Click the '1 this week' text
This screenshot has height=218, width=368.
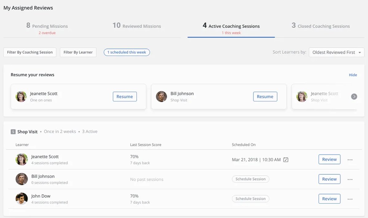[231, 33]
